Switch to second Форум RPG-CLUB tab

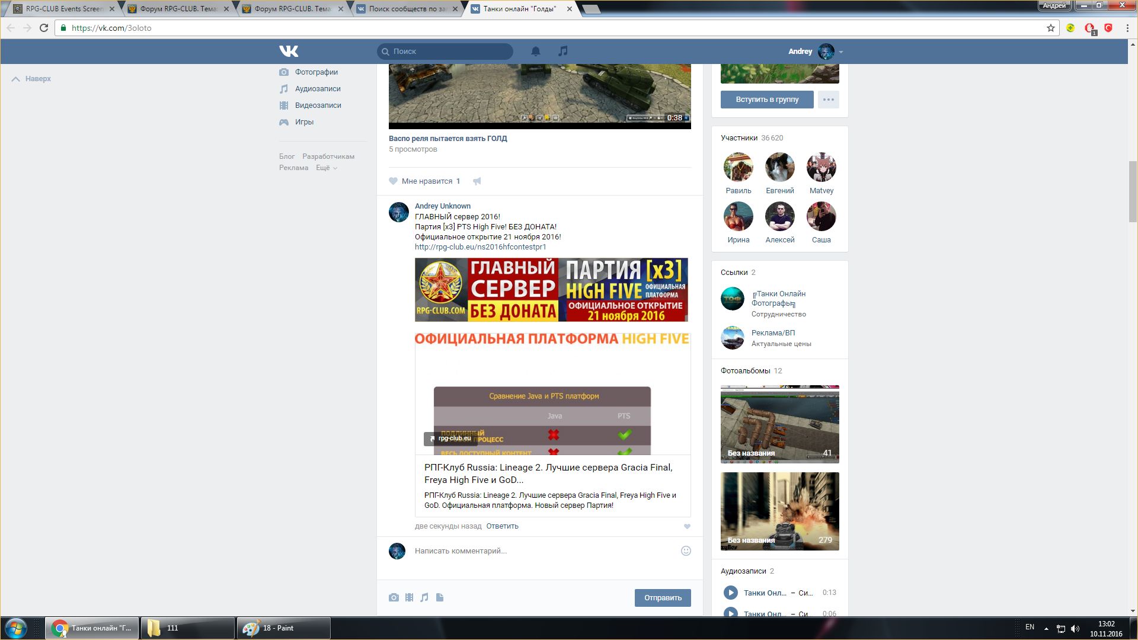[177, 9]
